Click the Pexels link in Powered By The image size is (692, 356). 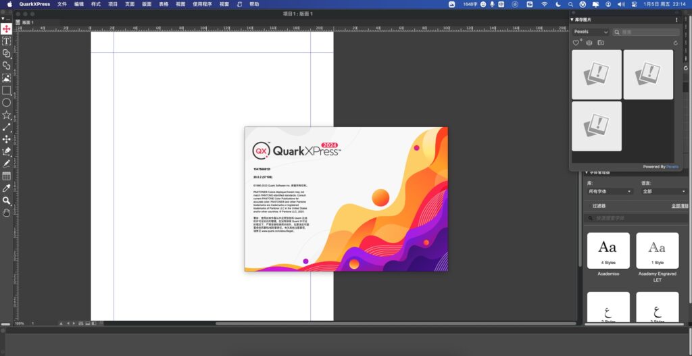672,167
